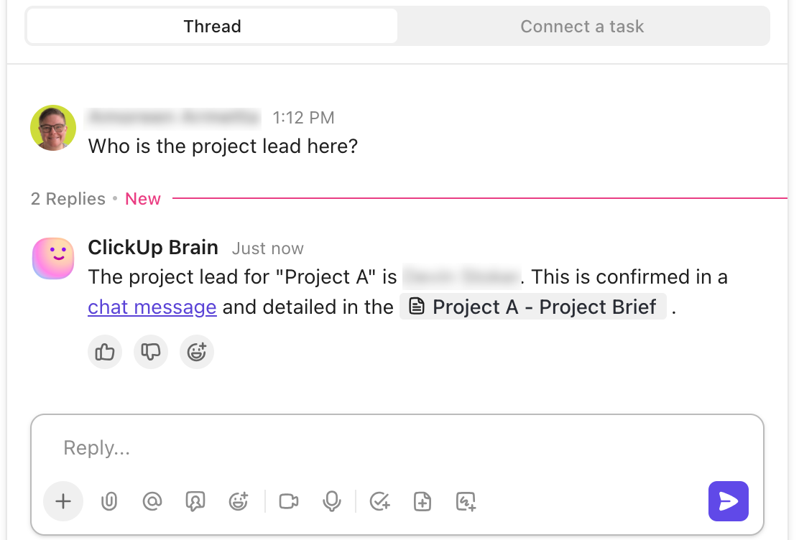Give a thumbs up to ClickUp Brain's answer

click(x=105, y=352)
